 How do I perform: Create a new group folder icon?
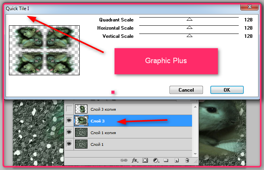point(166,160)
